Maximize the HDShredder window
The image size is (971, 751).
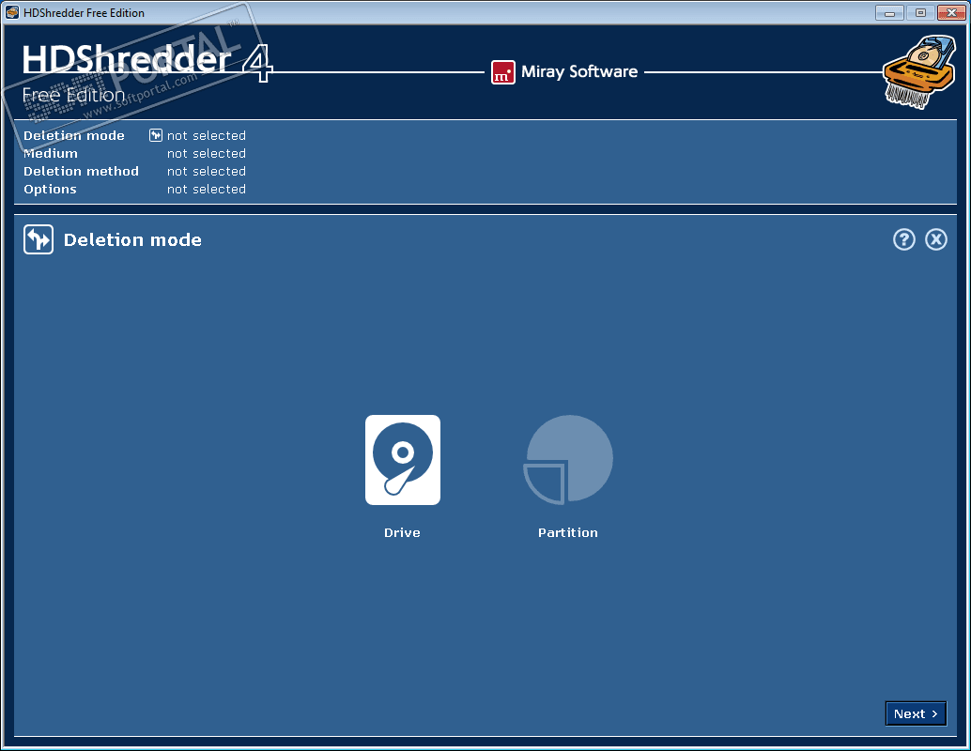[920, 12]
